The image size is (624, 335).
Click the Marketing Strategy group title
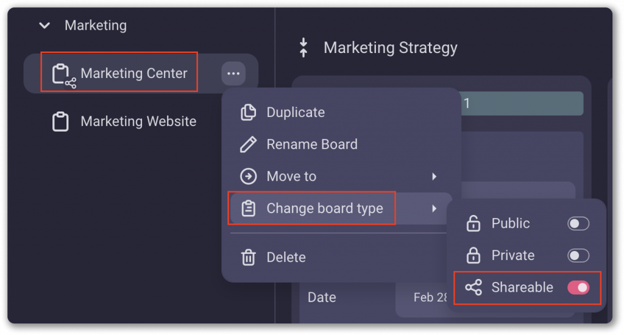click(390, 48)
